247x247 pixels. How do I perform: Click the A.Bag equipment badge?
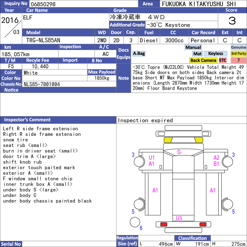[139, 53]
